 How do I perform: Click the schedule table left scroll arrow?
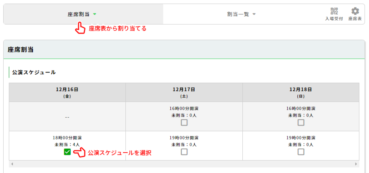12,164
